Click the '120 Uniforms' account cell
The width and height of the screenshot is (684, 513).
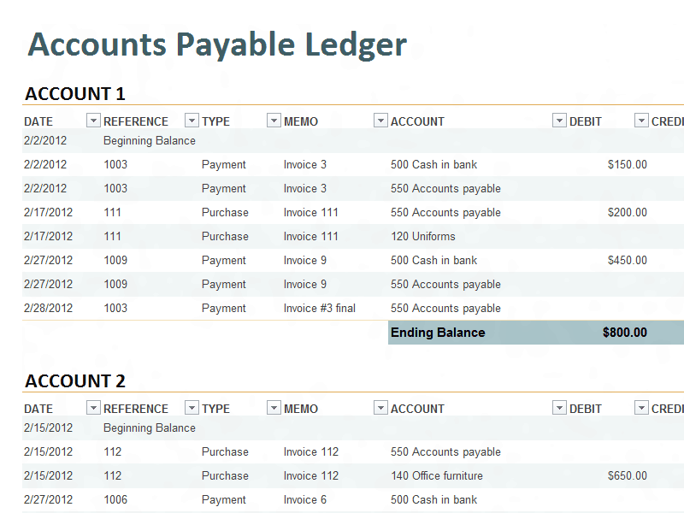422,236
